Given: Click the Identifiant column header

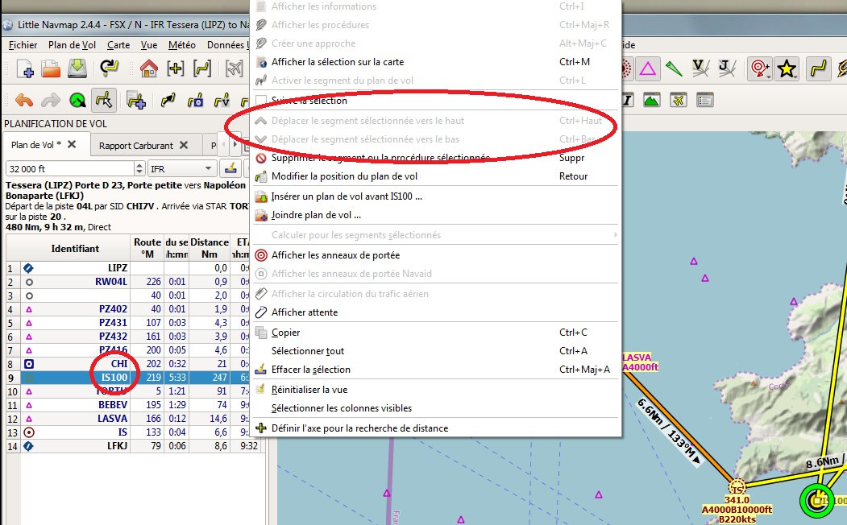Looking at the screenshot, I should click(75, 248).
